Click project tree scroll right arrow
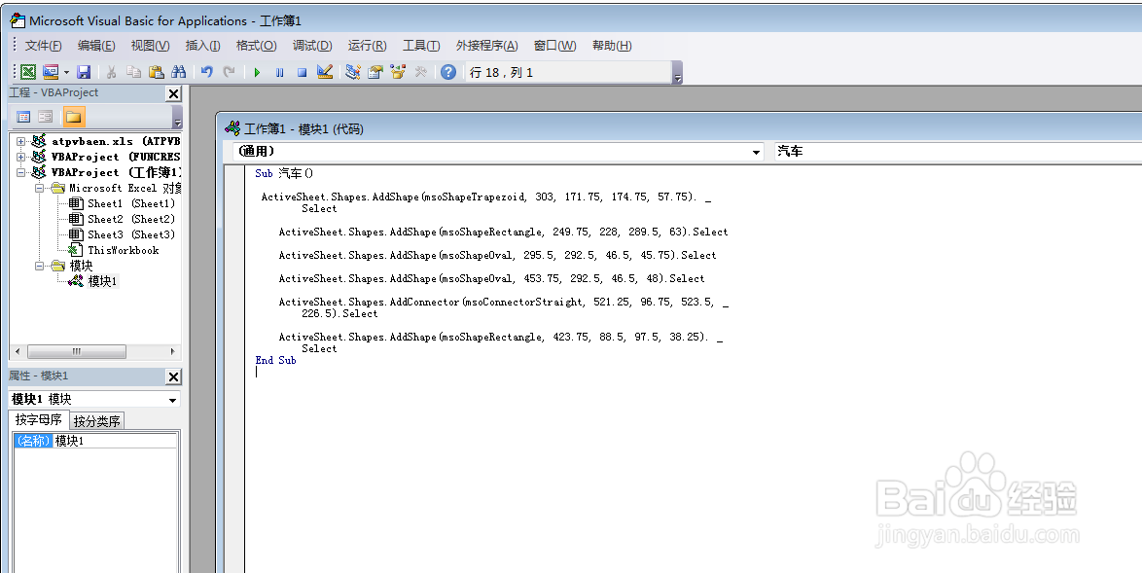 click(x=172, y=351)
